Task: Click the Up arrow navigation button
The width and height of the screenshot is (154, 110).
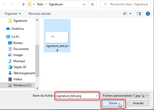Action: coord(23,4)
